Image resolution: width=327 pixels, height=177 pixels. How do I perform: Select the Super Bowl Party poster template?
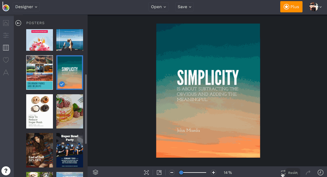click(70, 150)
